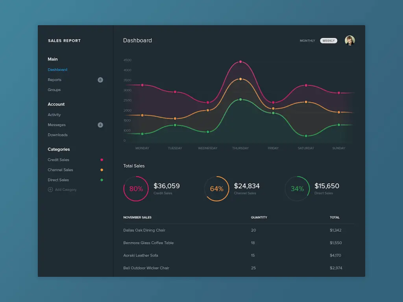Screen dimensions: 403x302
Task: Click the Messages notification badge
Action: [x=100, y=125]
